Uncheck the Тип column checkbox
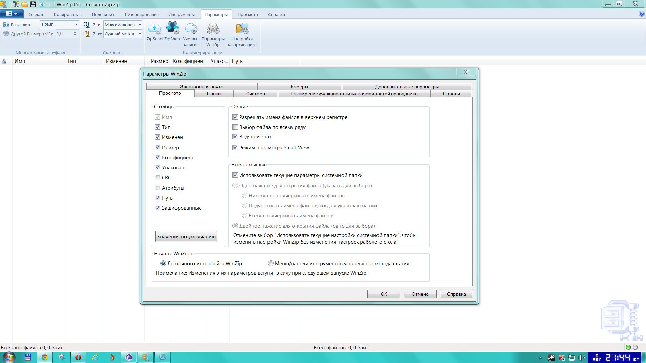646x363 pixels. [x=157, y=127]
